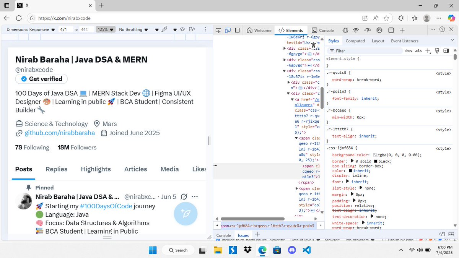Open the Dimensions: Responsive dropdown
459x258 pixels.
31,29
